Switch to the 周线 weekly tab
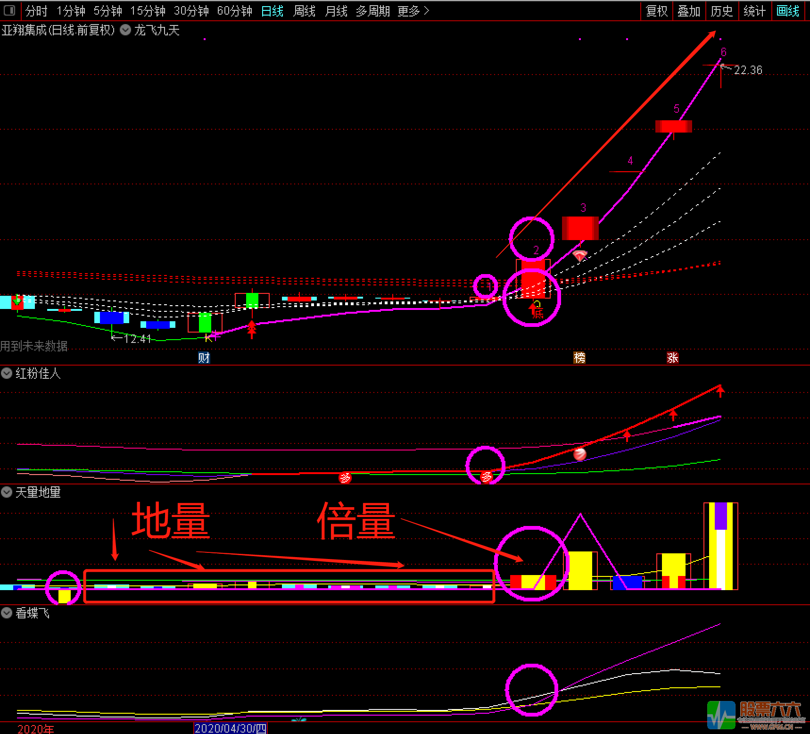This screenshot has height=734, width=810. (304, 11)
